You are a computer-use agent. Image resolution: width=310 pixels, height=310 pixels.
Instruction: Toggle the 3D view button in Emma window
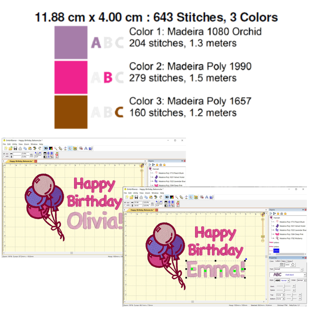[167, 197]
